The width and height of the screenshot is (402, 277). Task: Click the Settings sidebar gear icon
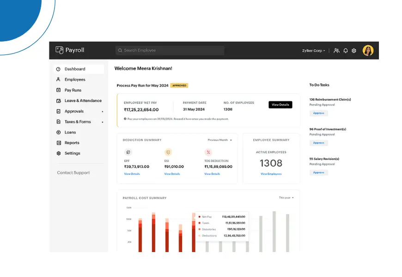(59, 153)
